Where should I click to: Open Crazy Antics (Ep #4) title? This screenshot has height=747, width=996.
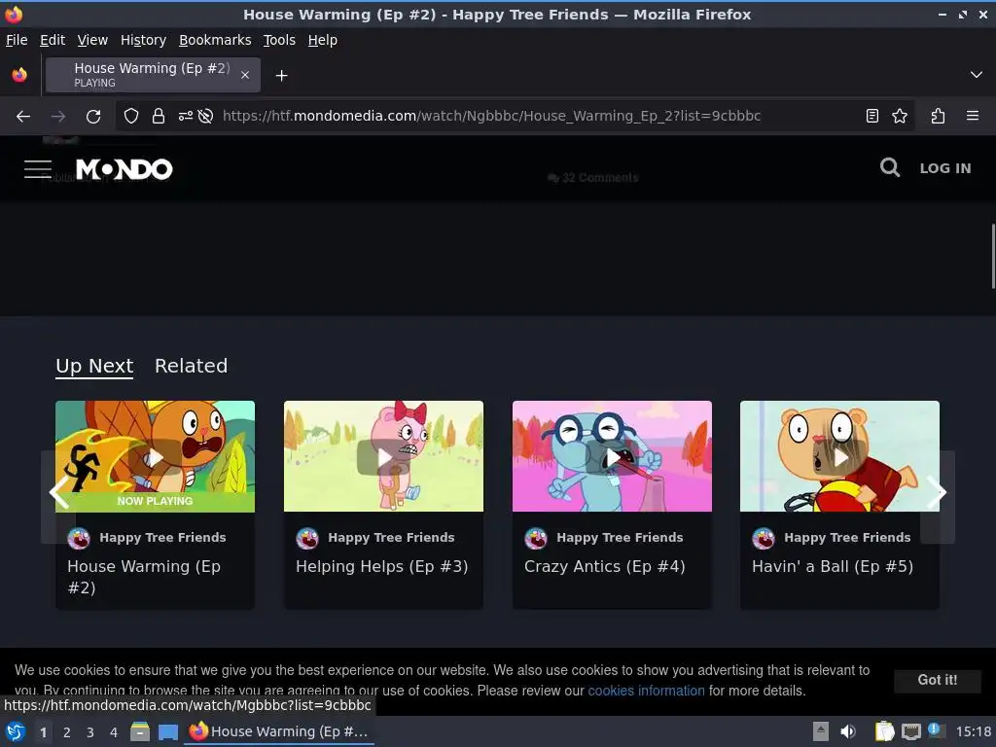[605, 566]
